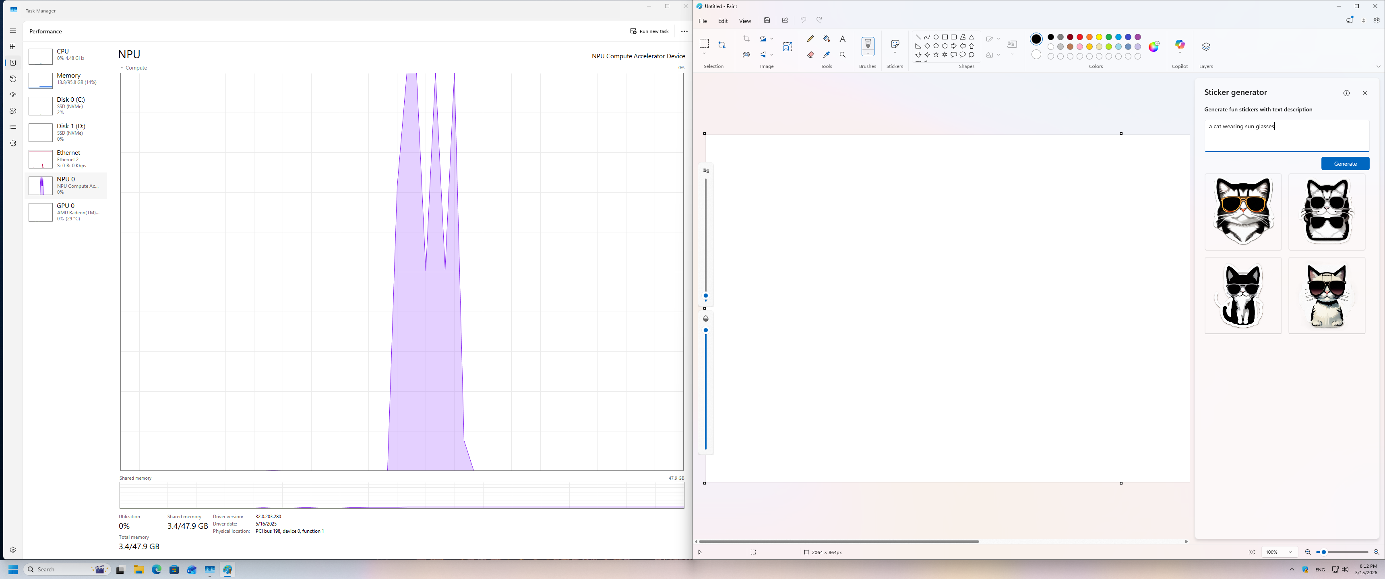Viewport: 1385px width, 579px height.
Task: Toggle Task Manager navigation hamburger menu
Action: tap(13, 31)
